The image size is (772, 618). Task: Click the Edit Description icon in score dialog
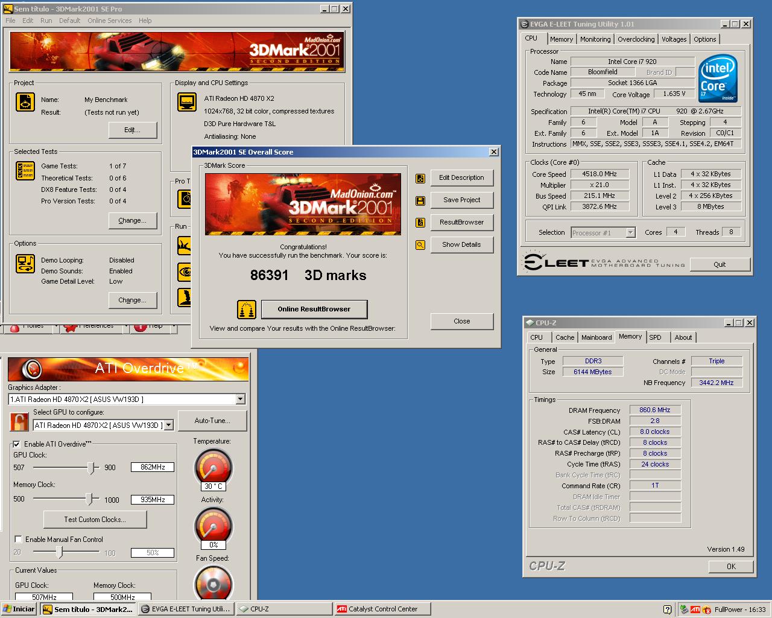(420, 178)
